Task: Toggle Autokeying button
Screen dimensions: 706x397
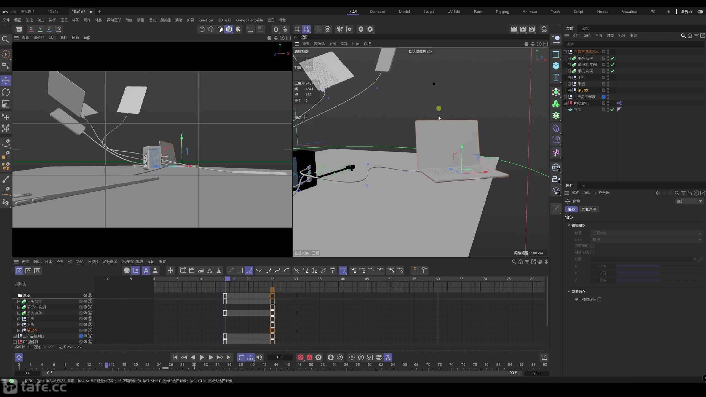Action: pyautogui.click(x=309, y=357)
